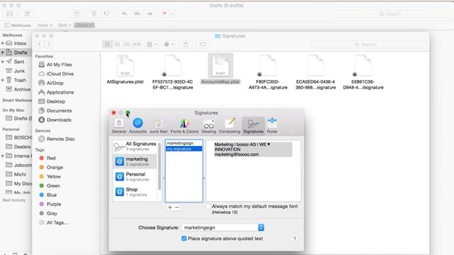Screen dimensions: 454x255
Task: Open Signatures preferences tab
Action: pos(253,125)
